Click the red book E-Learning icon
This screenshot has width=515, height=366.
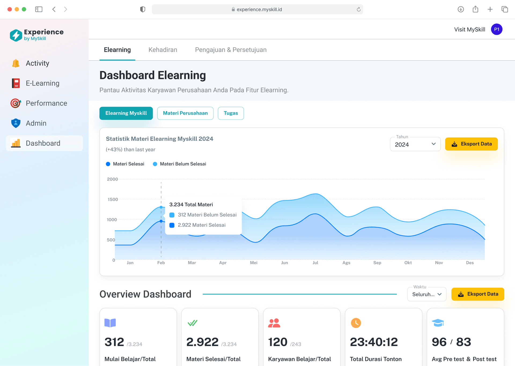click(16, 83)
